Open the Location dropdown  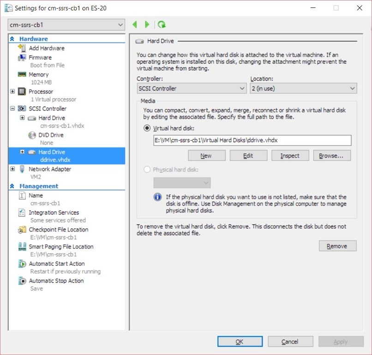(x=303, y=88)
